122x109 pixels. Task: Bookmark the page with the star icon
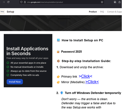[x=102, y=2]
